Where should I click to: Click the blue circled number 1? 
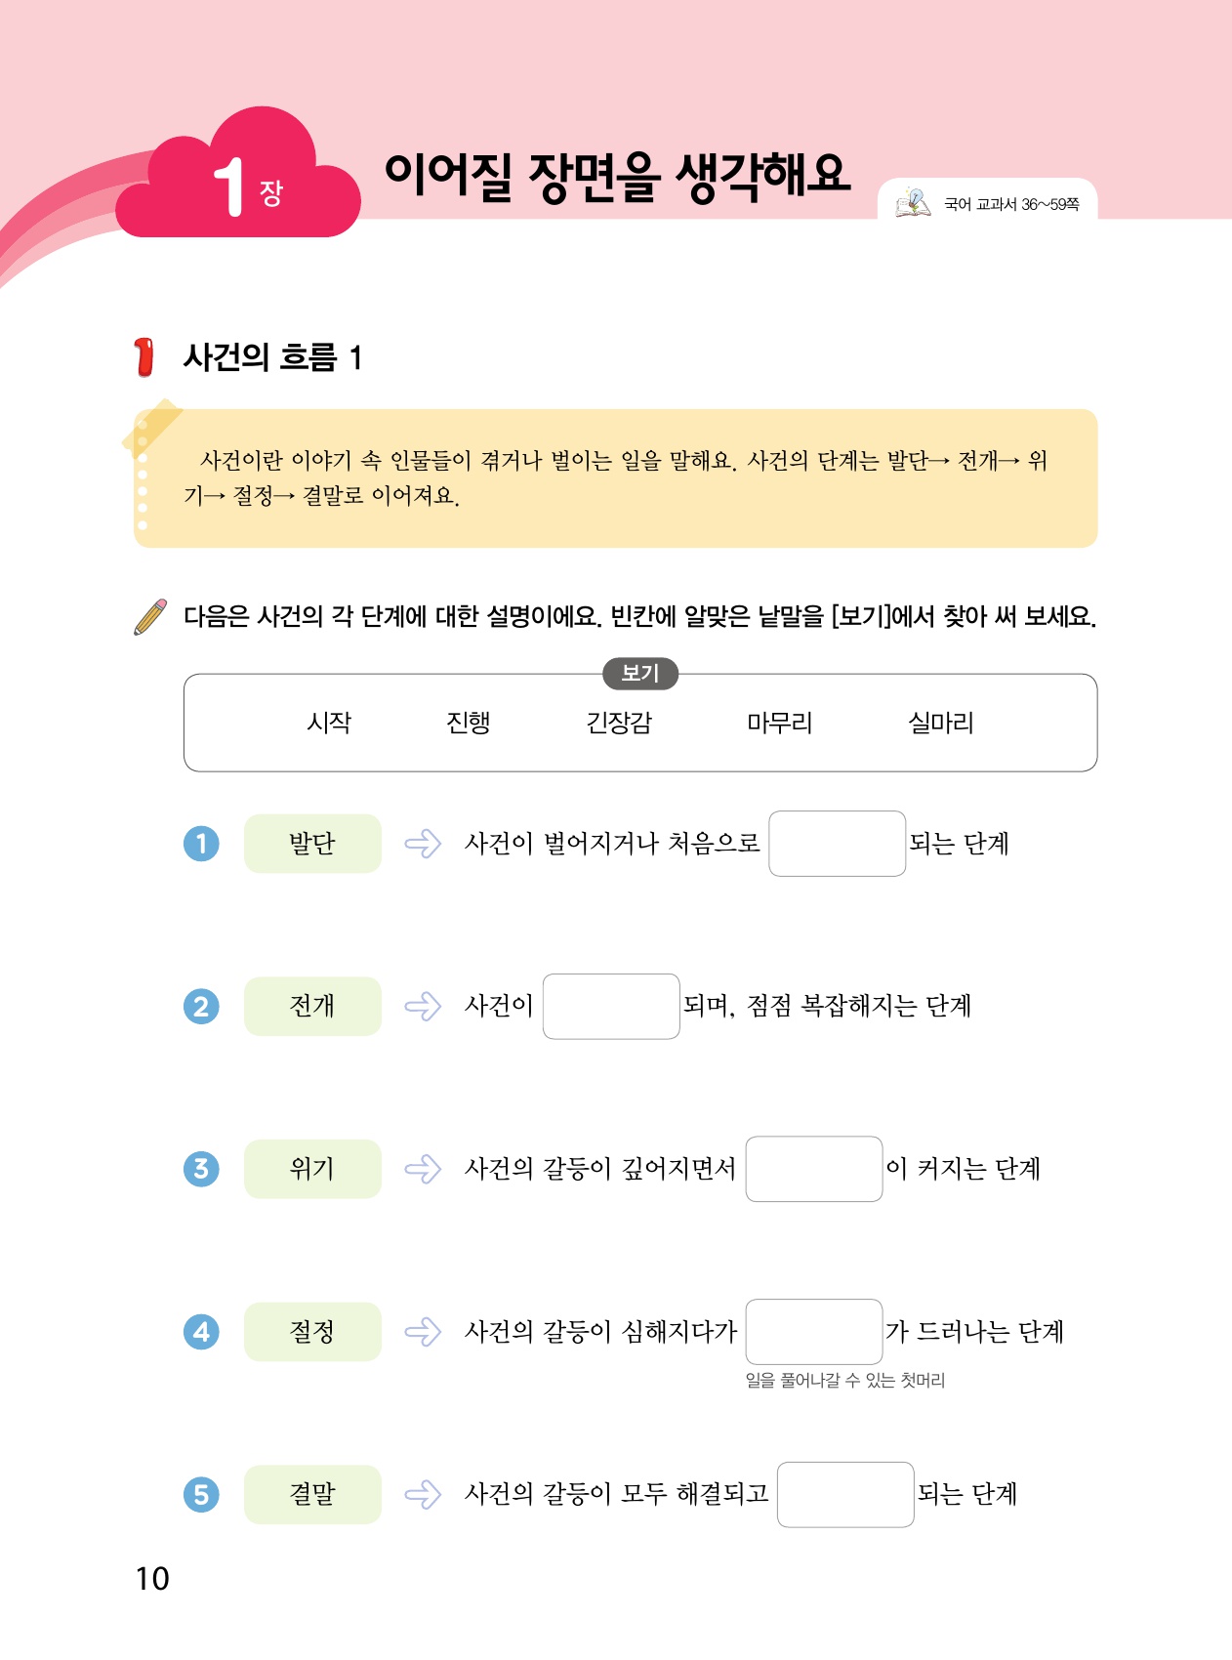click(201, 844)
